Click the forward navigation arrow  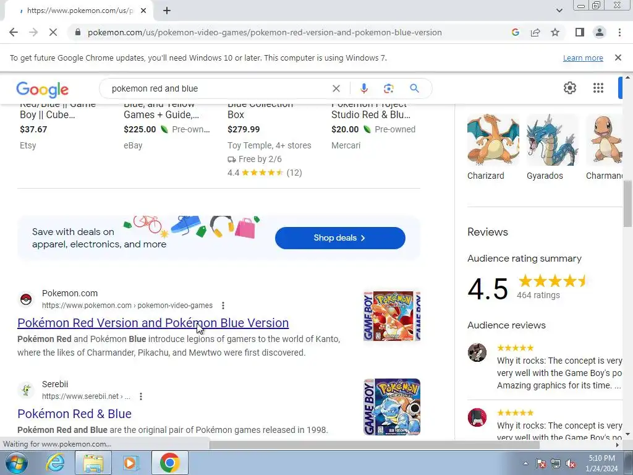(x=33, y=32)
